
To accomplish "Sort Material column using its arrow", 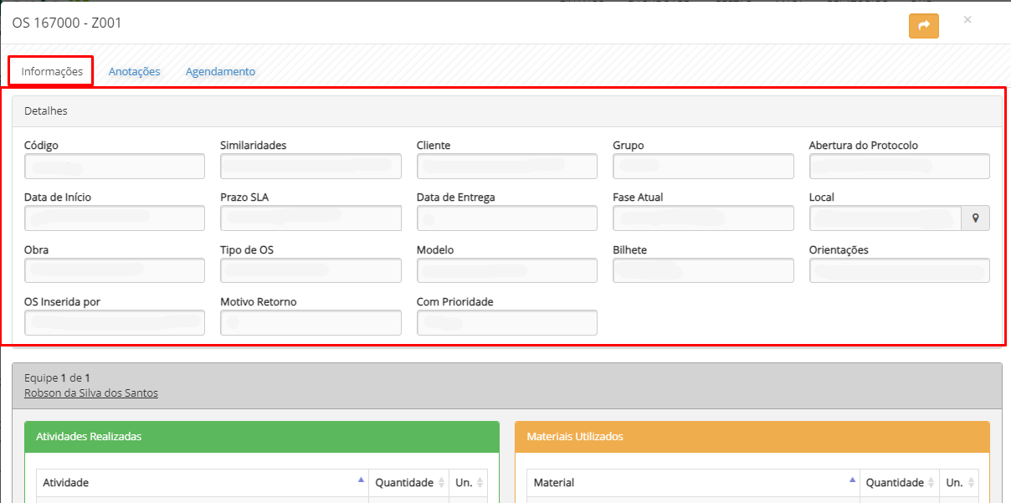I will (852, 481).
